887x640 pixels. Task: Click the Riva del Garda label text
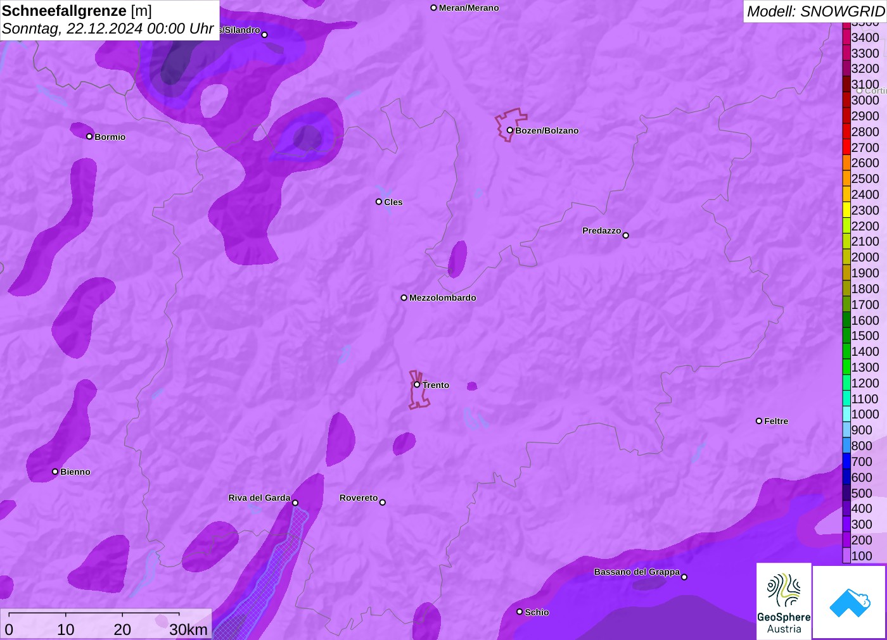[x=259, y=498]
